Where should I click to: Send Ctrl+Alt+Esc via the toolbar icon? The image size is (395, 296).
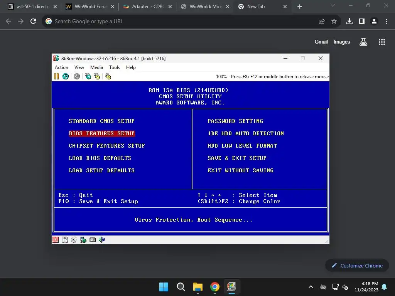click(x=97, y=76)
